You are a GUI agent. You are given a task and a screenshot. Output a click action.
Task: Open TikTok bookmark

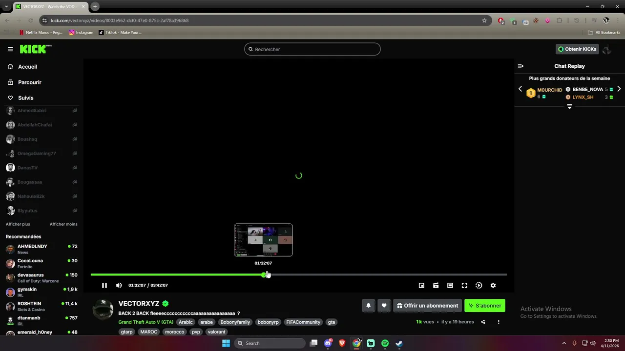(x=120, y=33)
